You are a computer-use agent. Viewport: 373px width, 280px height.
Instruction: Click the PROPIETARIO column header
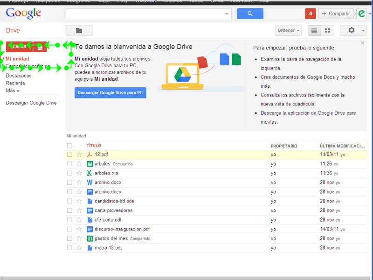[x=284, y=146]
